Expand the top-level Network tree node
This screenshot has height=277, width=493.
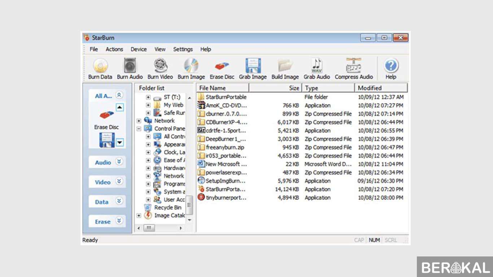(139, 121)
